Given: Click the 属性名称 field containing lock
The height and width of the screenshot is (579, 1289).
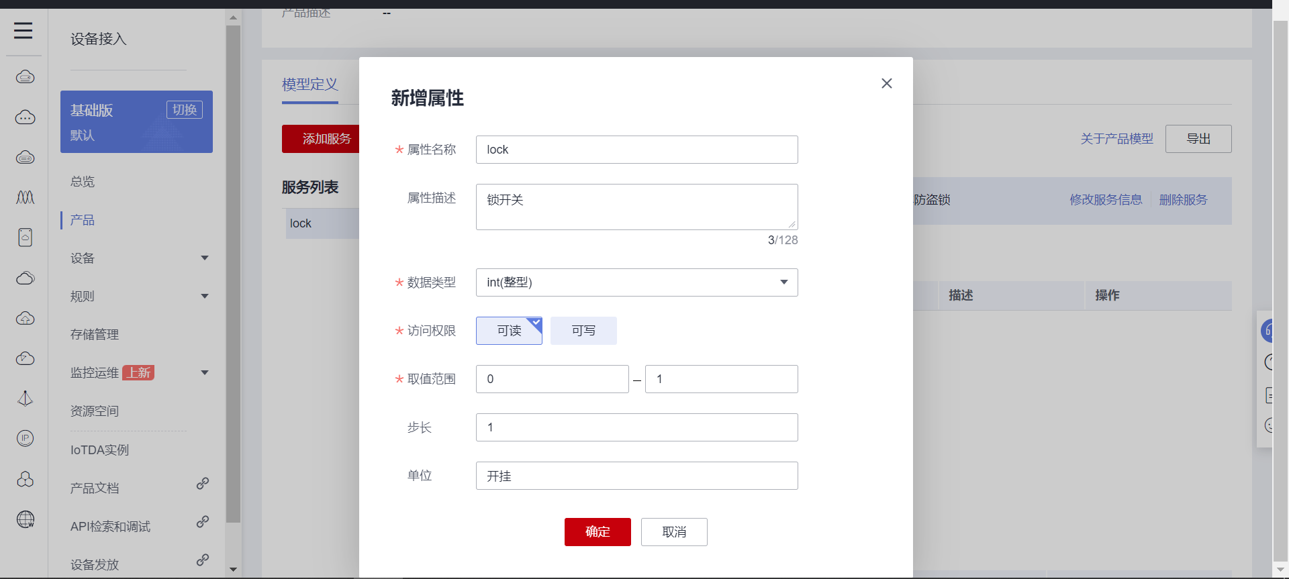Looking at the screenshot, I should point(636,150).
